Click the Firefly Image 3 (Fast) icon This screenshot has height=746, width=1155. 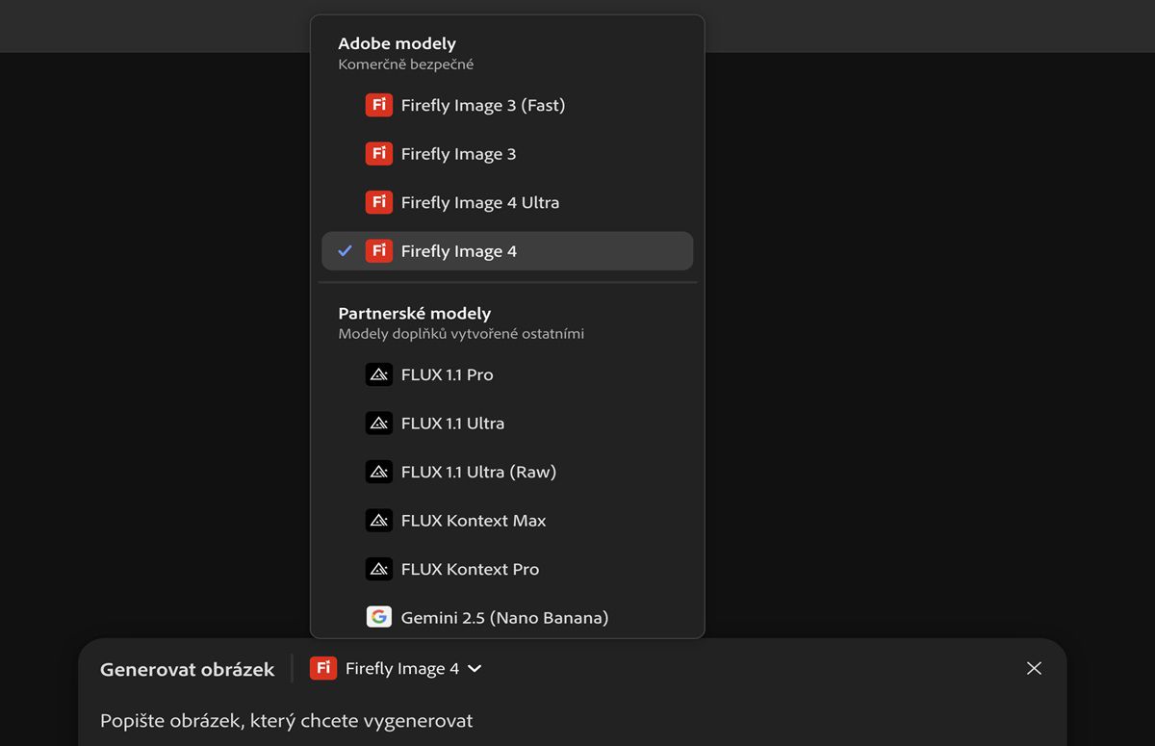coord(379,105)
